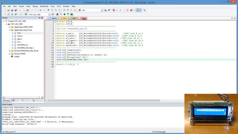Open the target selection dropdown F411_I2C_1602
238x134 pixels.
tap(49, 15)
